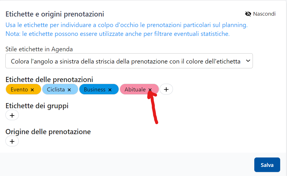This screenshot has height=176, width=287.
Task: Click the Etichette e origini prenotazioni heading
Action: 55,14
